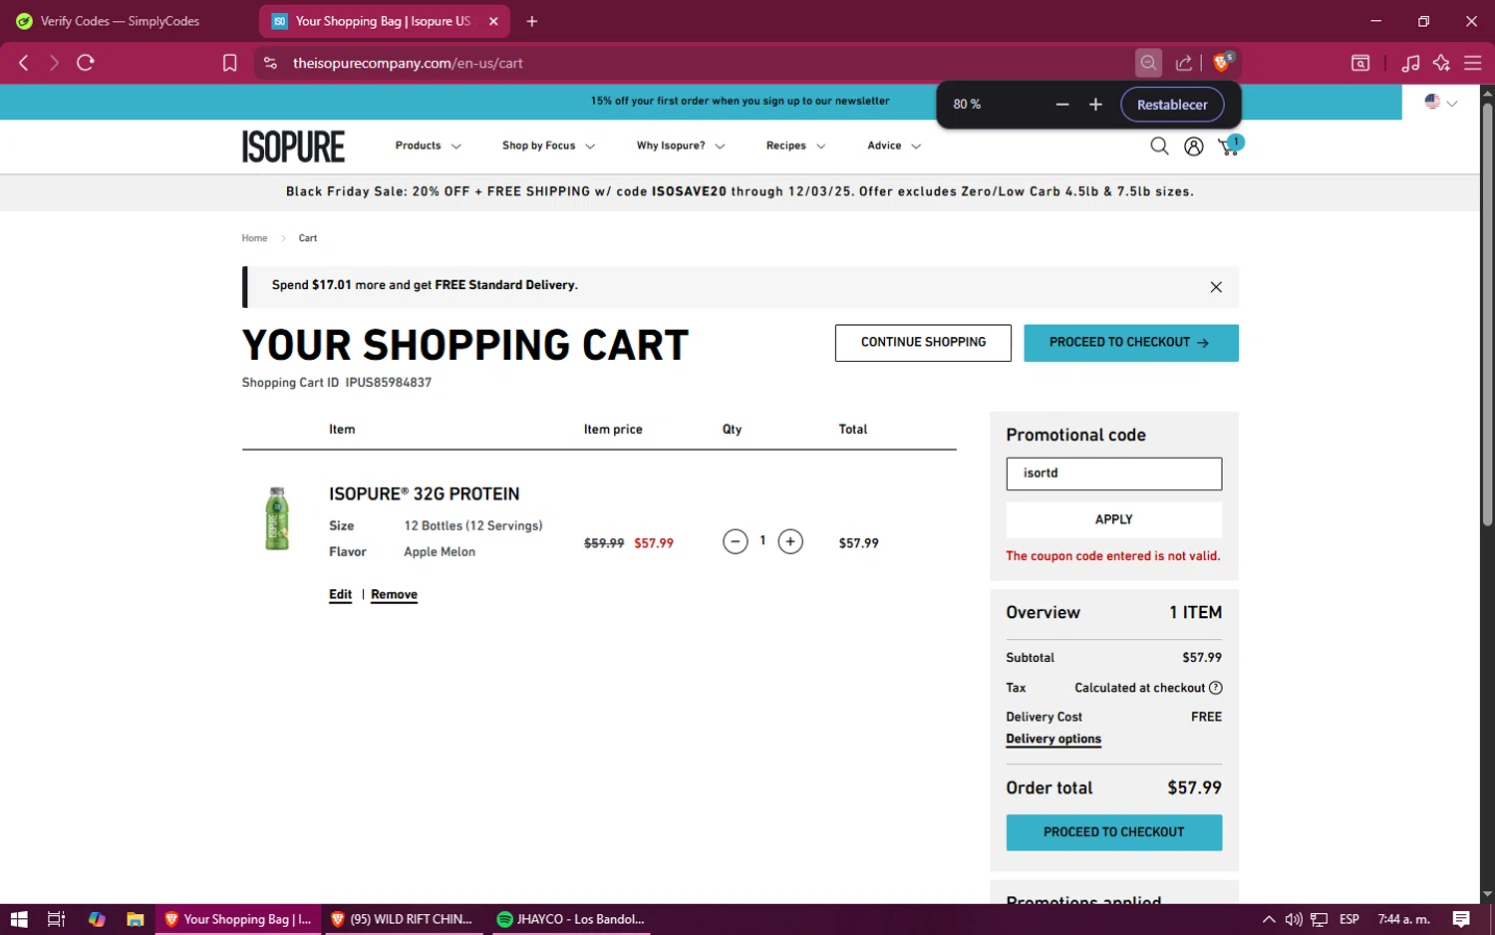Click the browser address bar URL
Image resolution: width=1495 pixels, height=935 pixels.
coord(408,63)
